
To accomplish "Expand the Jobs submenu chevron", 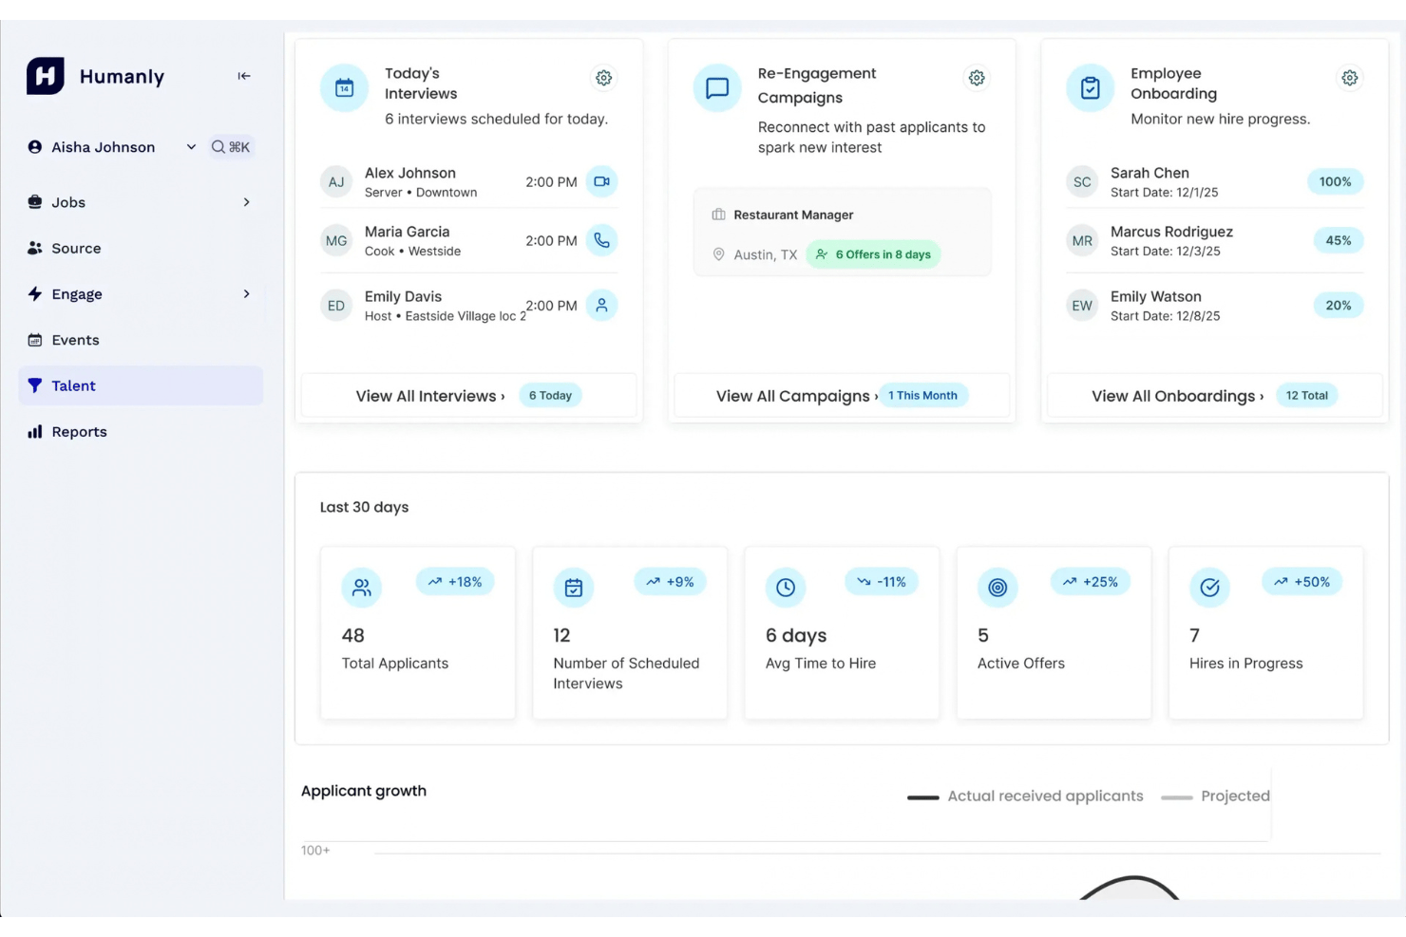I will (246, 202).
